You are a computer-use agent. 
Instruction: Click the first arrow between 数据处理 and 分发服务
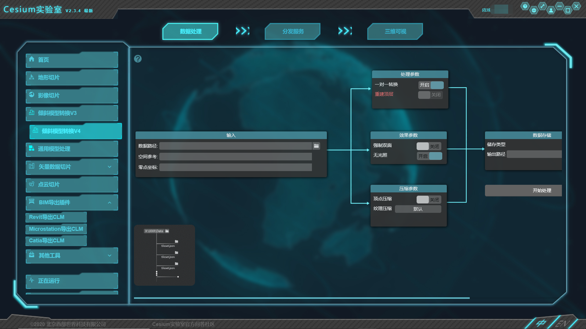[242, 31]
